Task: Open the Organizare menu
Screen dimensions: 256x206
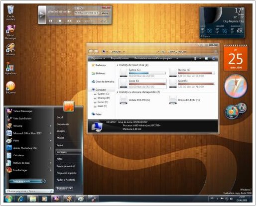Action: [x=98, y=58]
